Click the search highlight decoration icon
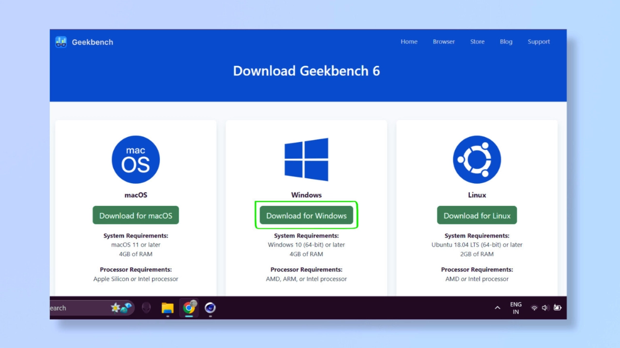The width and height of the screenshot is (620, 348). point(122,308)
